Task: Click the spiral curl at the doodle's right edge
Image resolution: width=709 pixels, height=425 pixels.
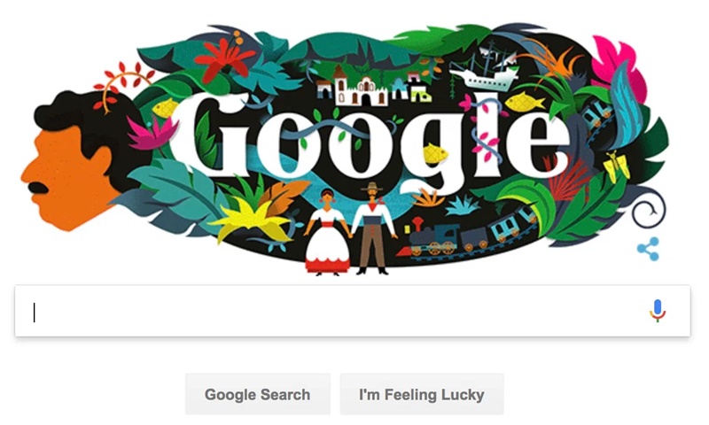Action: 649,210
